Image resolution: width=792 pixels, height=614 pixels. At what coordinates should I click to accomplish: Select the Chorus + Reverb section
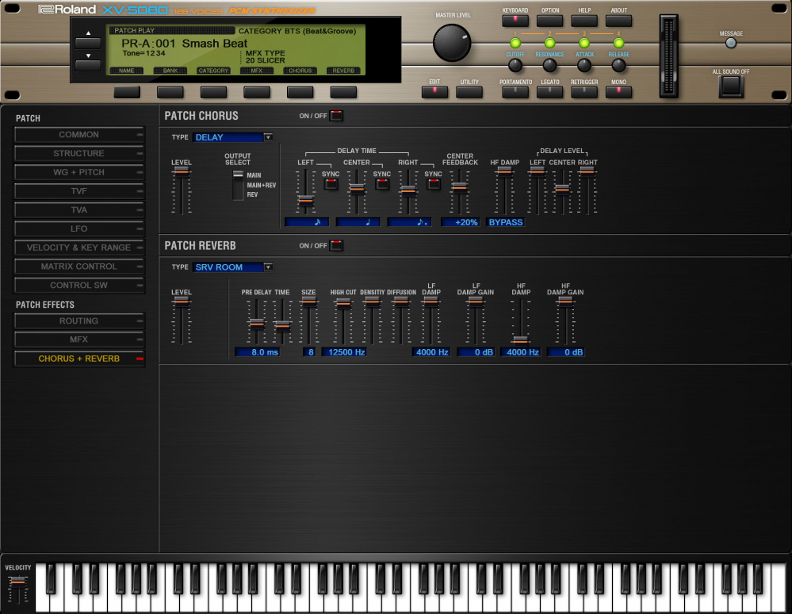click(79, 359)
